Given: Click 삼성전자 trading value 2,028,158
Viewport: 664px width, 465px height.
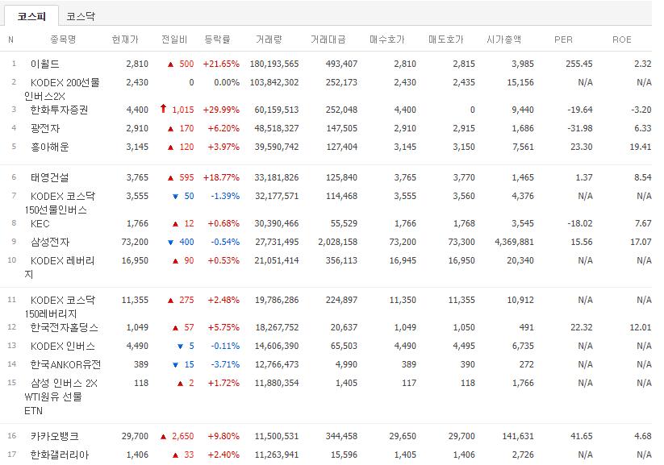Looking at the screenshot, I should [x=338, y=242].
